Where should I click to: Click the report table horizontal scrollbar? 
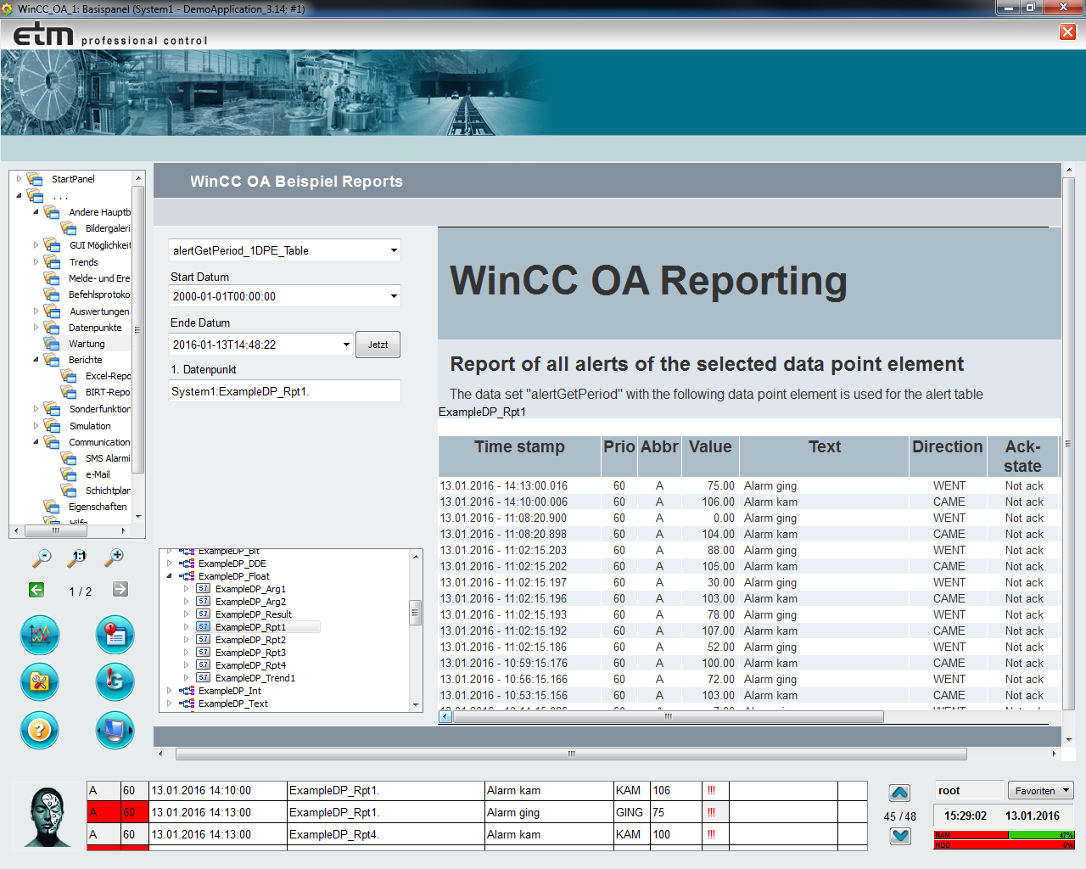668,717
